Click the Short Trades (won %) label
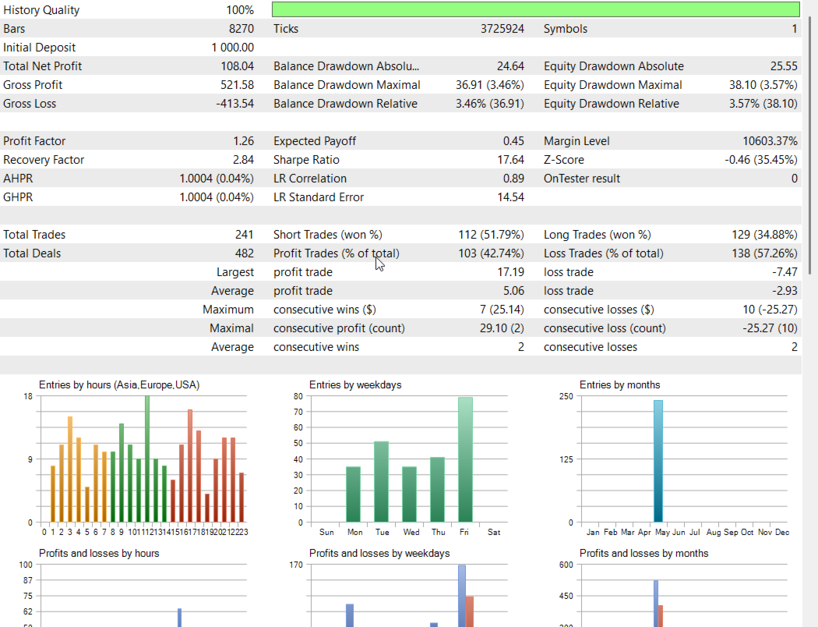Screen dimensions: 818x627 [x=328, y=235]
